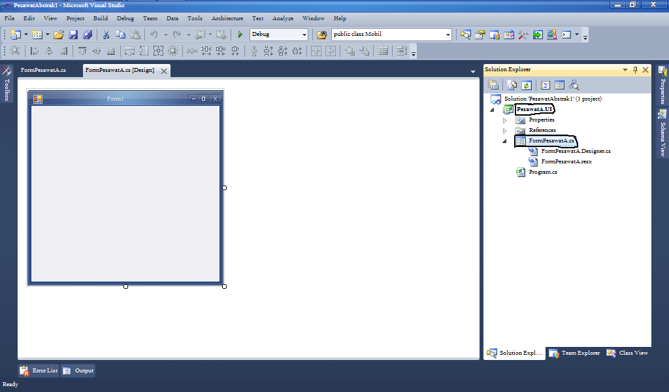Image resolution: width=669 pixels, height=392 pixels.
Task: Click the Align Tops layout icon
Action: pyautogui.click(x=82, y=51)
